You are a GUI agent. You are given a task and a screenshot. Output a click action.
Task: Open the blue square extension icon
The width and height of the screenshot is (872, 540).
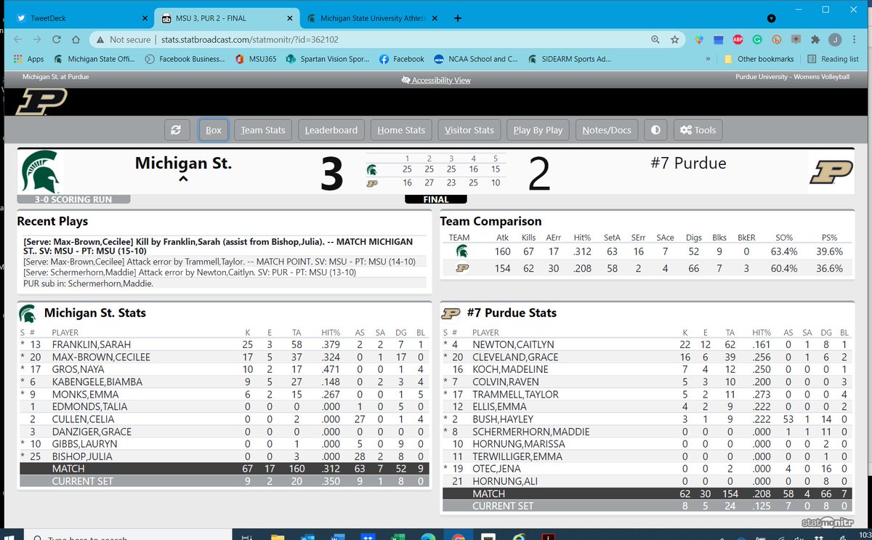[719, 40]
